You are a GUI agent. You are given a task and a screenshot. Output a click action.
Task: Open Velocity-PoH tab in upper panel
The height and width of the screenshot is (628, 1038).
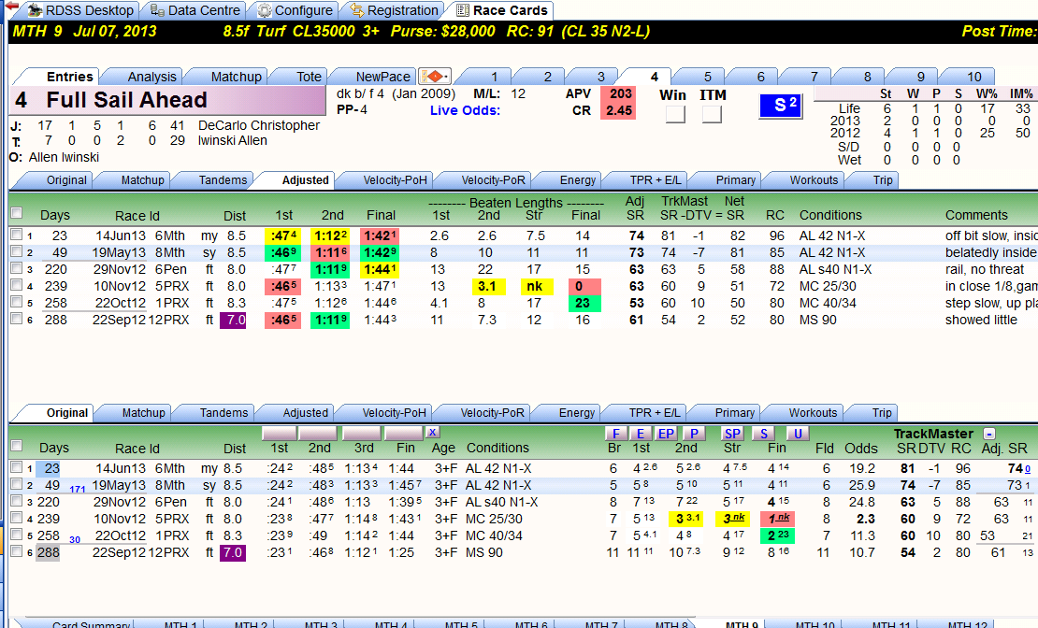(x=395, y=180)
